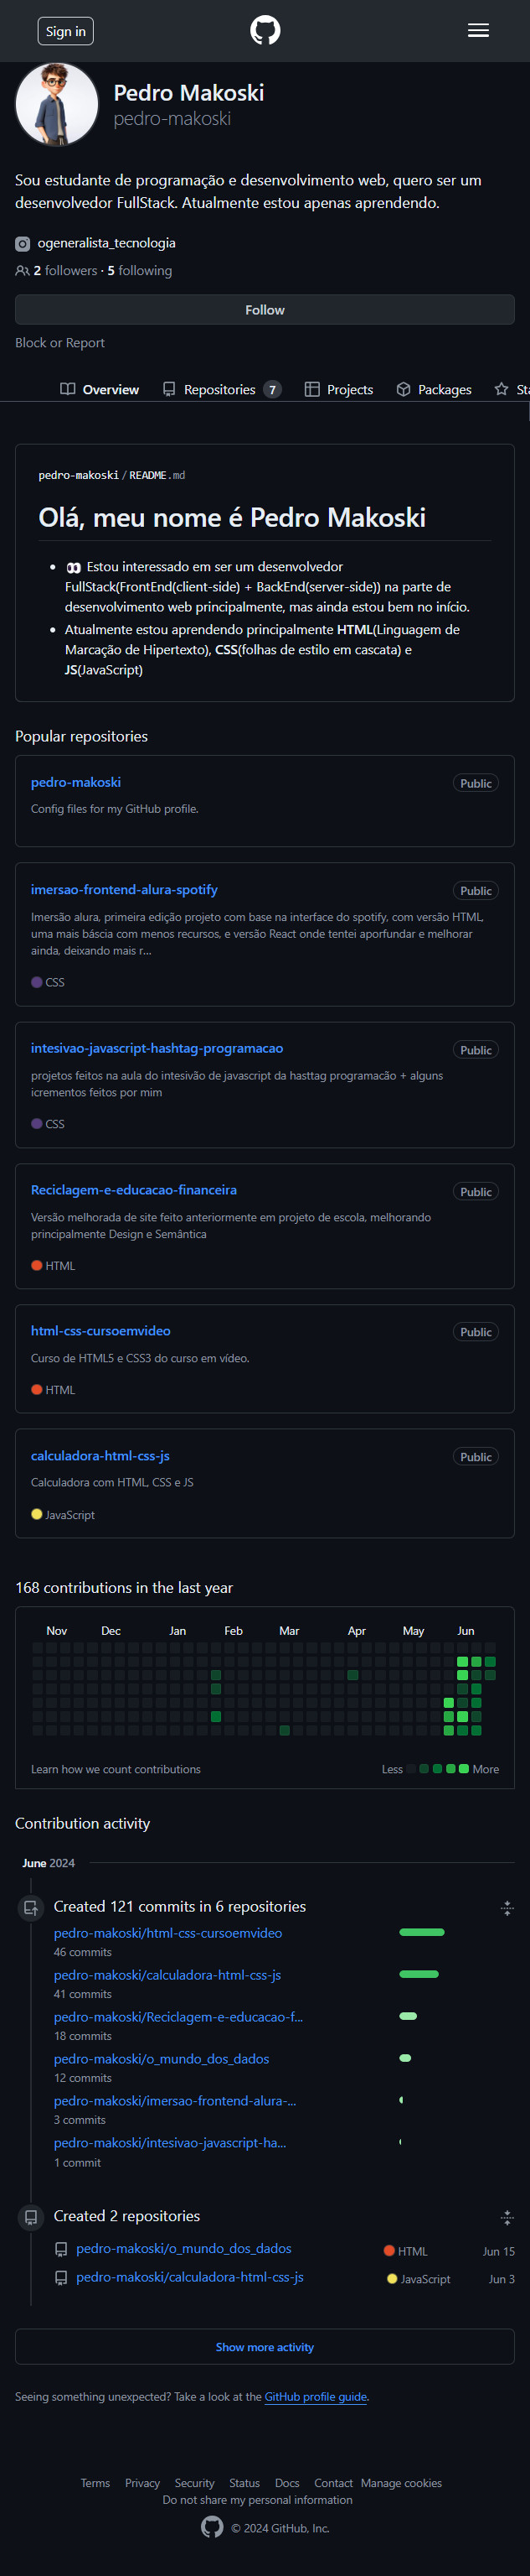Click the orange HTML language dot
Screen dimensions: 530x2576
[x=38, y=1265]
